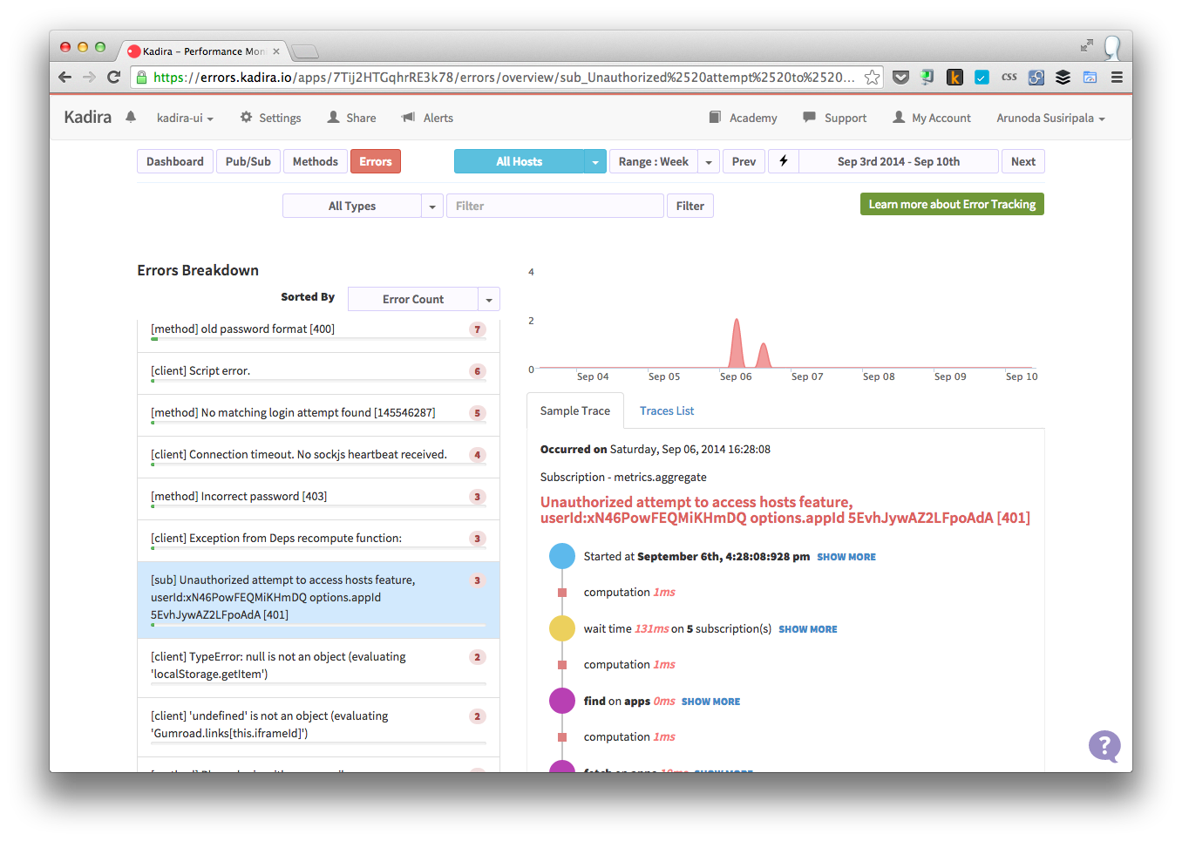Screen dimensions: 1182x841
Task: Expand the All Hosts dropdown arrow
Action: tap(595, 161)
